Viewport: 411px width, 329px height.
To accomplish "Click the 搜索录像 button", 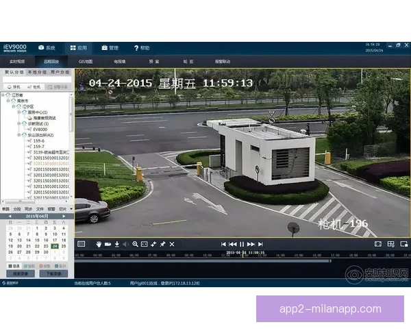I will (x=19, y=273).
